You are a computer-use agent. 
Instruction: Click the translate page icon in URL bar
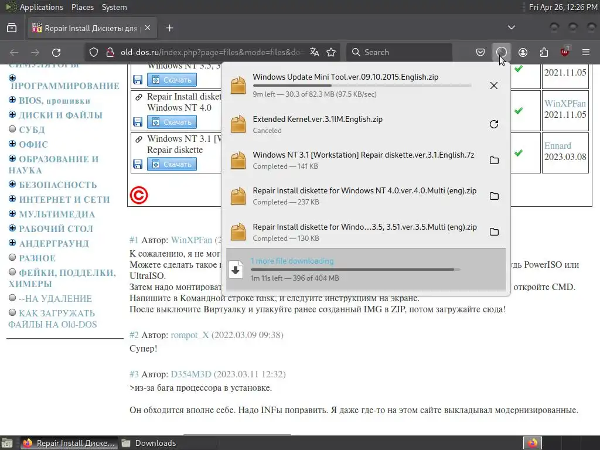315,52
